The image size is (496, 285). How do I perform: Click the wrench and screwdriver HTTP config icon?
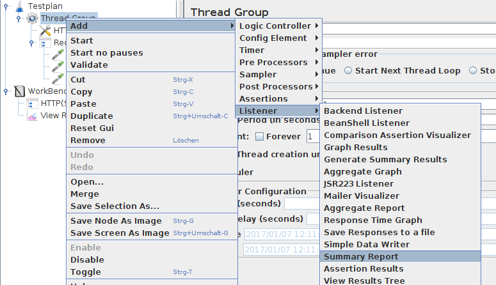click(x=45, y=30)
